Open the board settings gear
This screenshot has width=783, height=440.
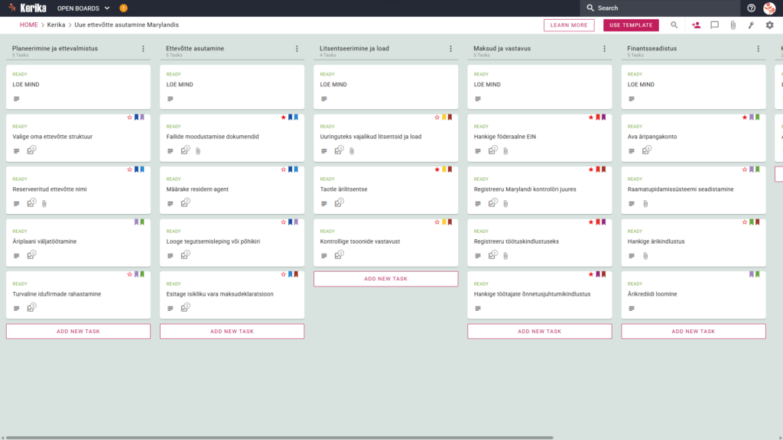(x=769, y=25)
